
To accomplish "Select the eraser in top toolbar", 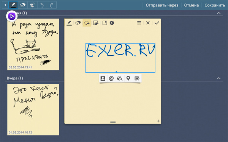I will click(23, 5).
